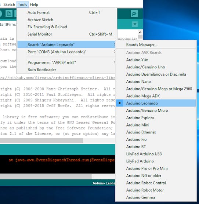Click the New sketch document icon
Screen dimensions: 199x204
[x=9, y=14]
